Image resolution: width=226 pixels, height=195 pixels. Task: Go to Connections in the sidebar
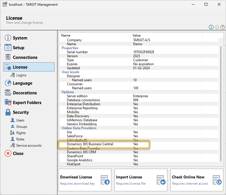point(25,57)
